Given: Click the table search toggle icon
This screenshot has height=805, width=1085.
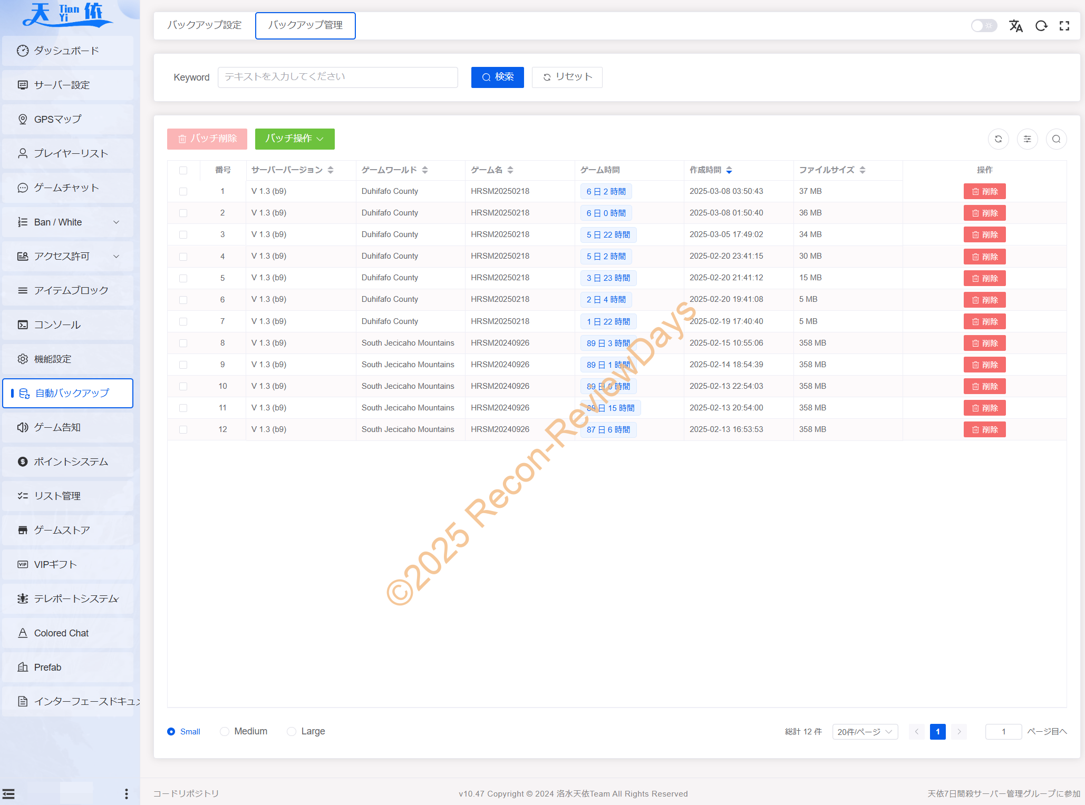Looking at the screenshot, I should [1056, 139].
